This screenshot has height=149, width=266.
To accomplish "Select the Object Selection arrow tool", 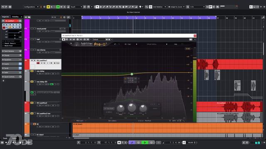I will (97, 7).
